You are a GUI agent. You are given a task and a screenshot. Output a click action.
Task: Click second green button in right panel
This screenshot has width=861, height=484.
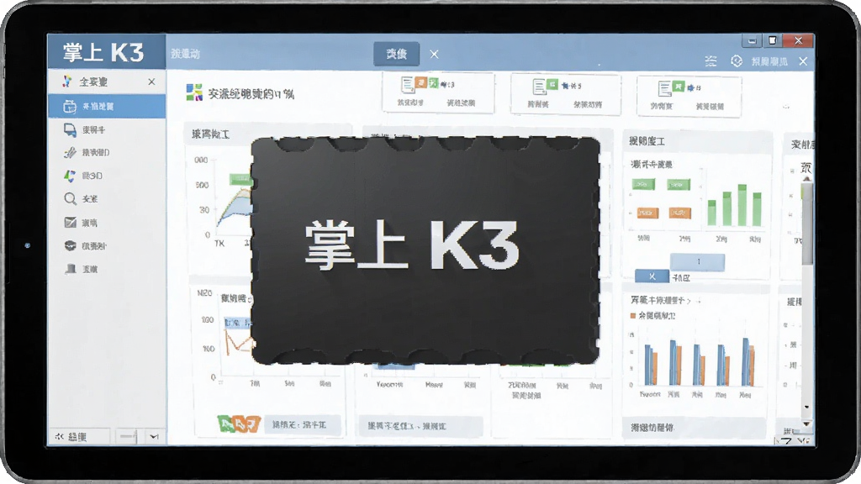679,185
